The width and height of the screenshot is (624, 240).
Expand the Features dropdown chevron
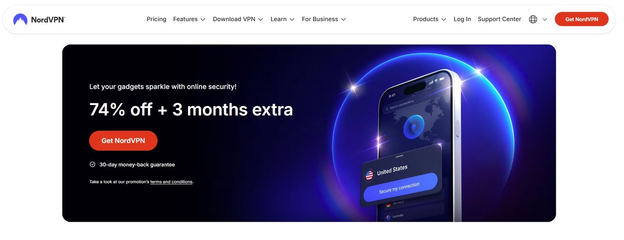point(203,19)
